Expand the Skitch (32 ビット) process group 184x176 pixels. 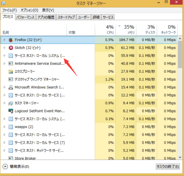click(x=4, y=48)
